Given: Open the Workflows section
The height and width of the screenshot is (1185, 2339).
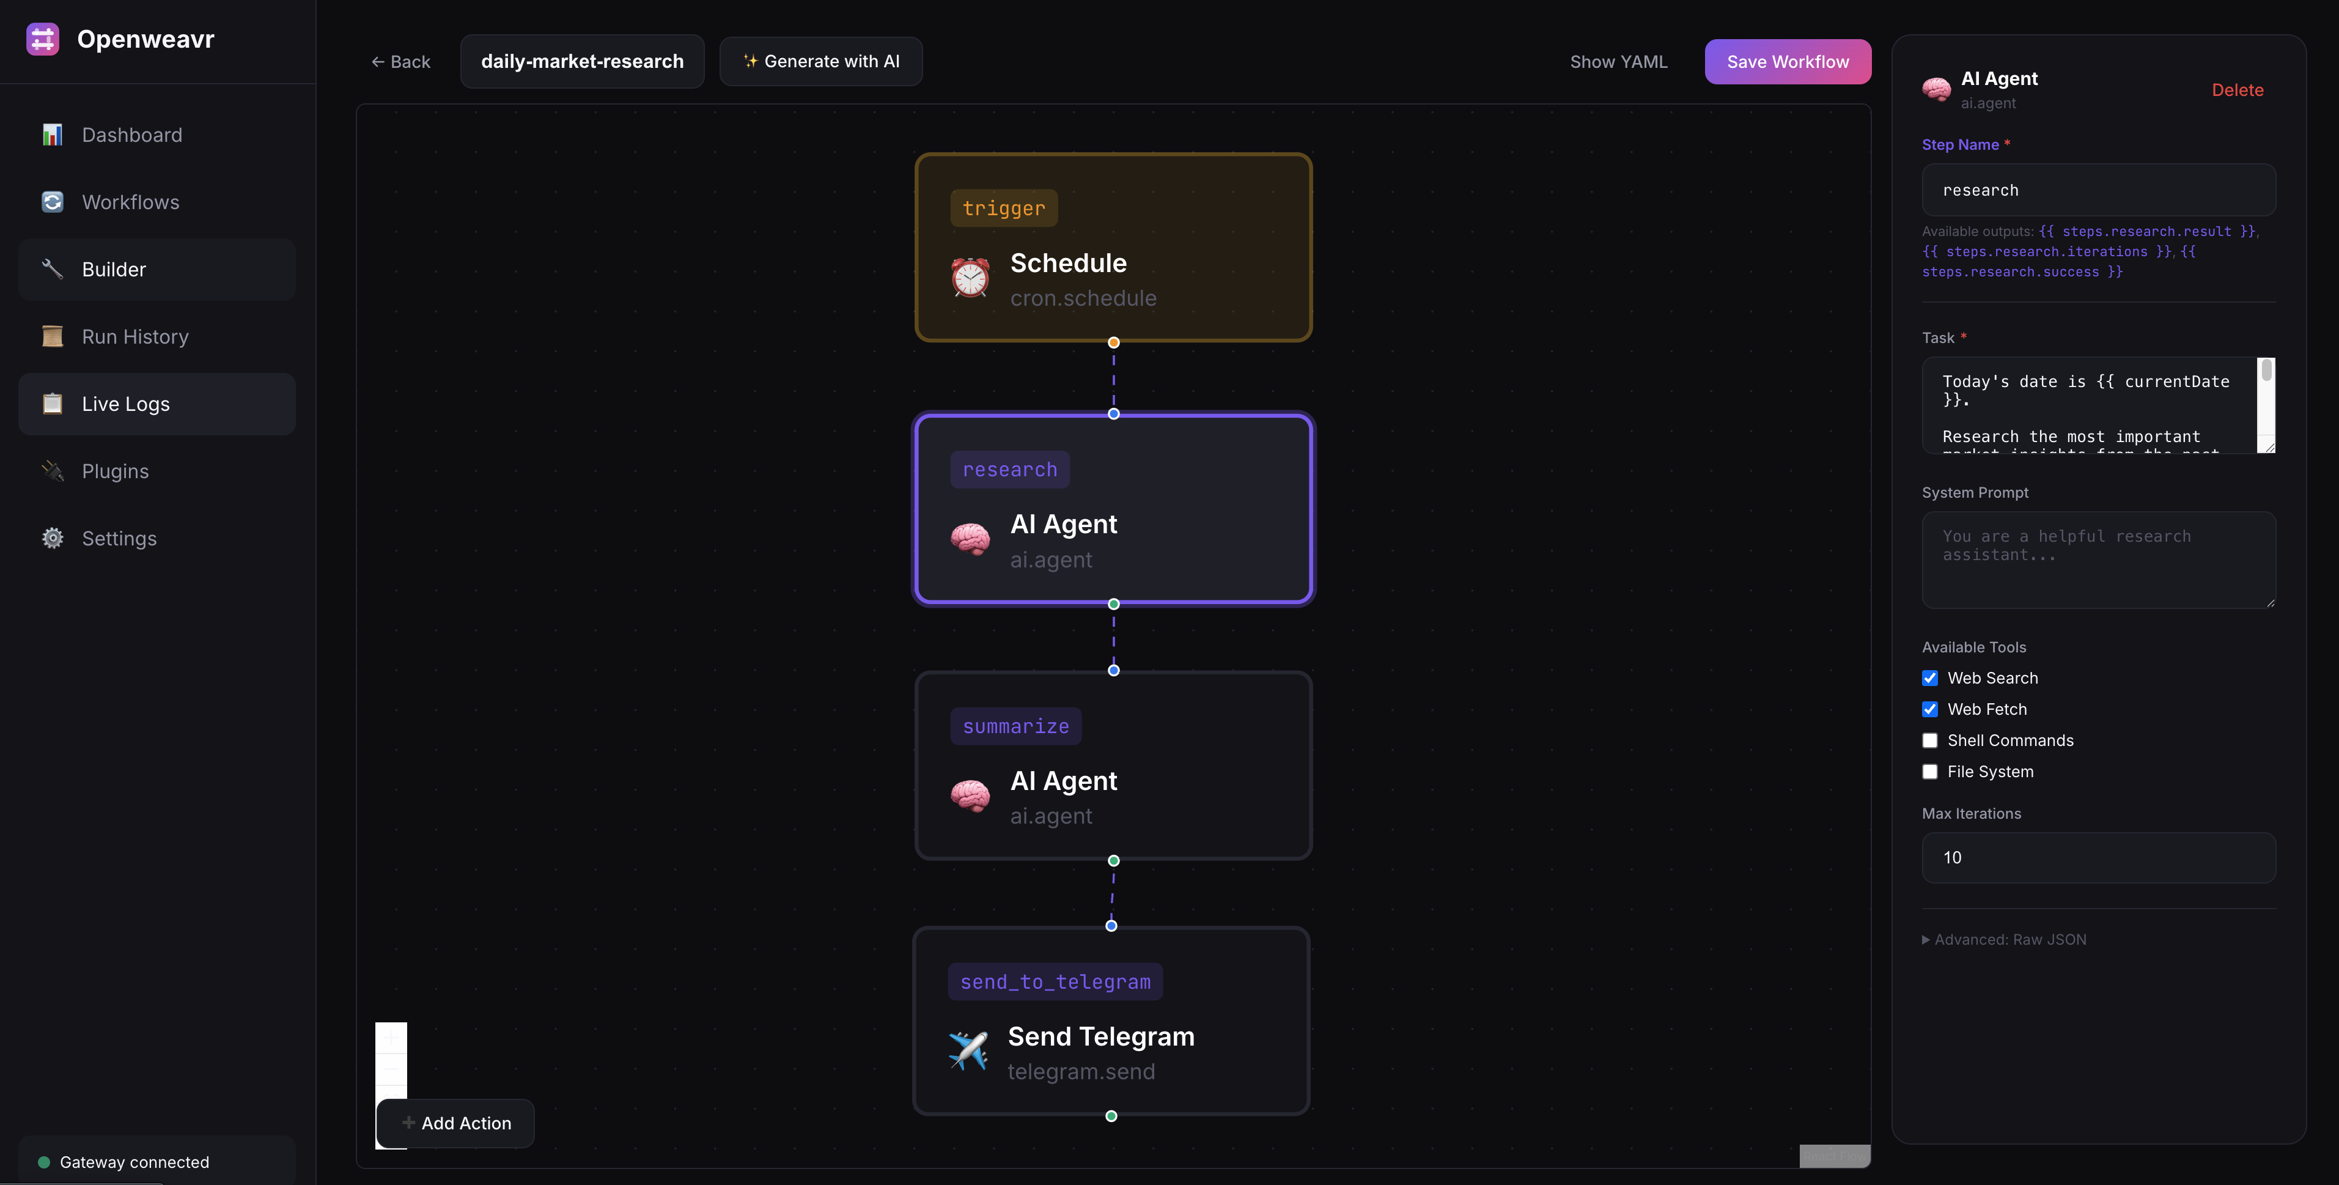Looking at the screenshot, I should click(x=129, y=202).
